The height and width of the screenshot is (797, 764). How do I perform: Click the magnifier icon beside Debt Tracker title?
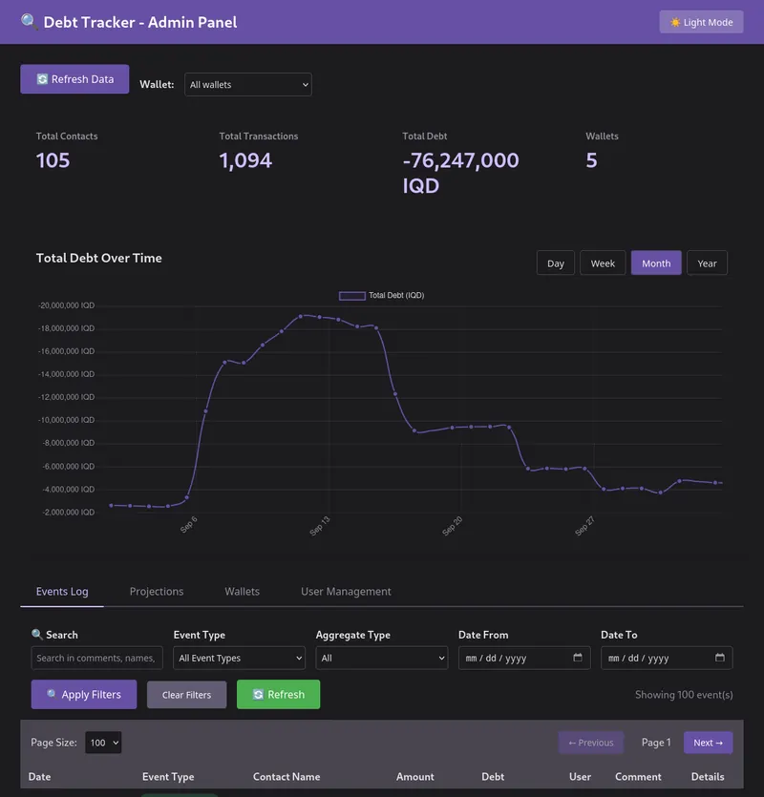[x=29, y=22]
